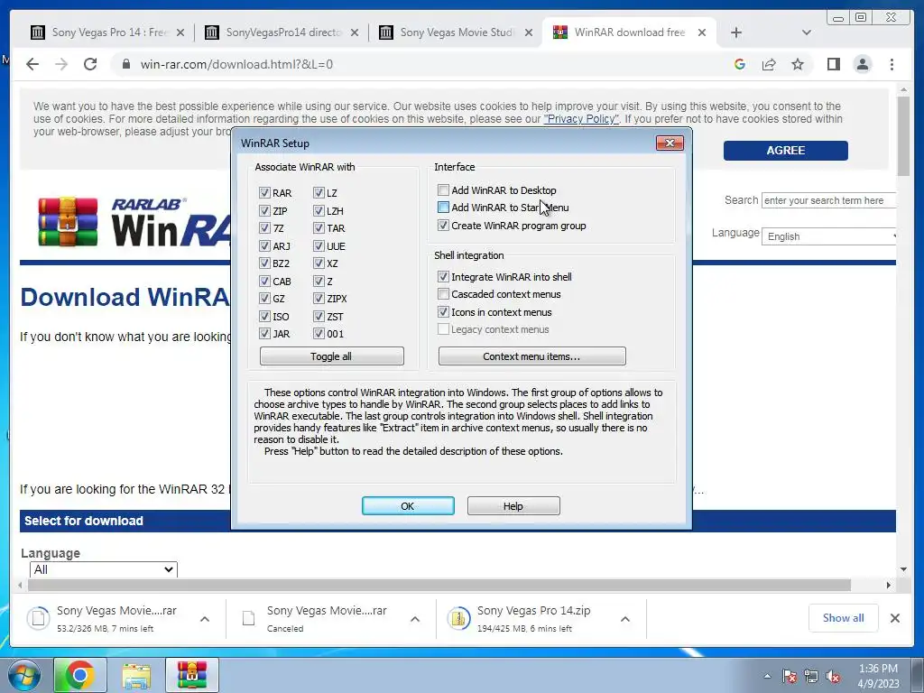
Task: Show hidden system tray icons
Action: [x=767, y=676]
